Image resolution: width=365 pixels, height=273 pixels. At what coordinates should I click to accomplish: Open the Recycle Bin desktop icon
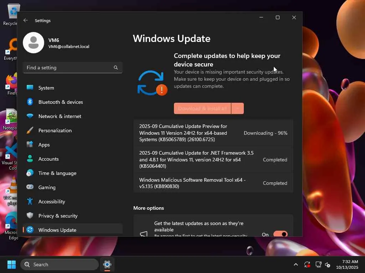tap(10, 15)
